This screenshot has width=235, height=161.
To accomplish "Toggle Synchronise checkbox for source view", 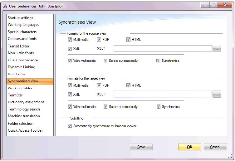I will (158, 61).
